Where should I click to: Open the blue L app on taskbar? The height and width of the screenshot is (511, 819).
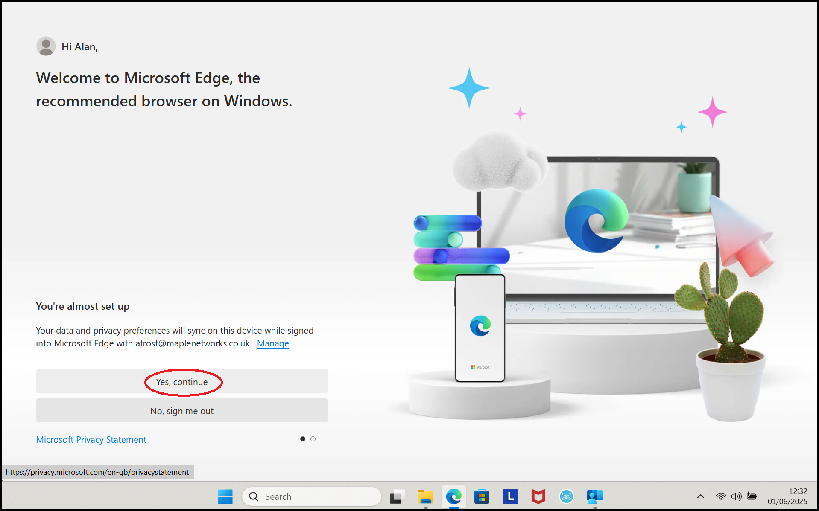[510, 496]
